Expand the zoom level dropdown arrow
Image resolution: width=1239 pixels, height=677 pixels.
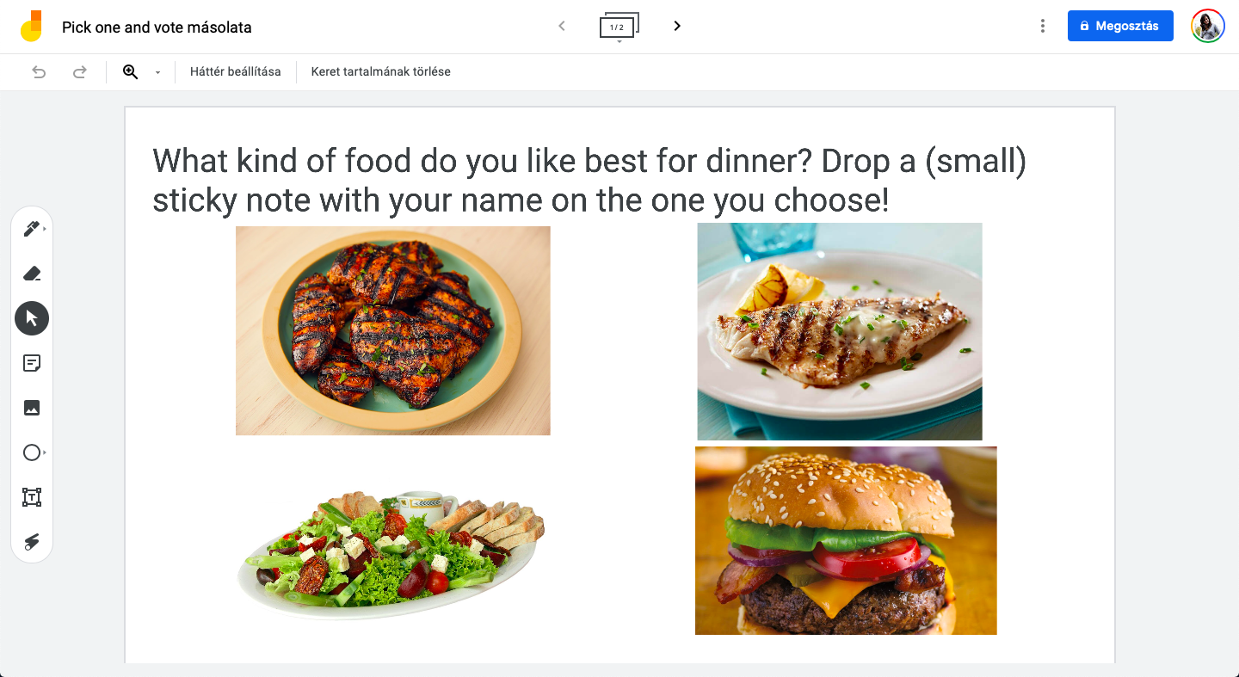[x=157, y=72]
